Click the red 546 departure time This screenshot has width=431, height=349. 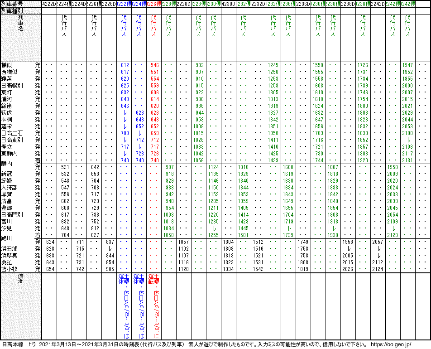pyautogui.click(x=154, y=65)
